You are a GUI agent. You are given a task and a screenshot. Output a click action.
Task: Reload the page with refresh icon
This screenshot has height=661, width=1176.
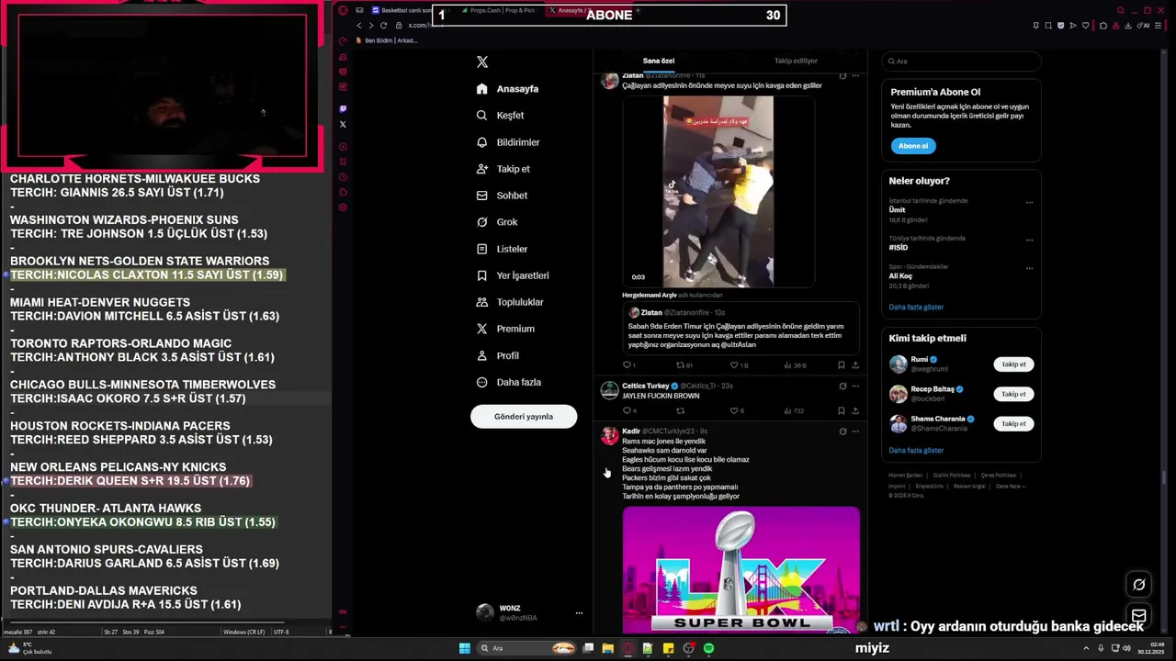coord(383,26)
